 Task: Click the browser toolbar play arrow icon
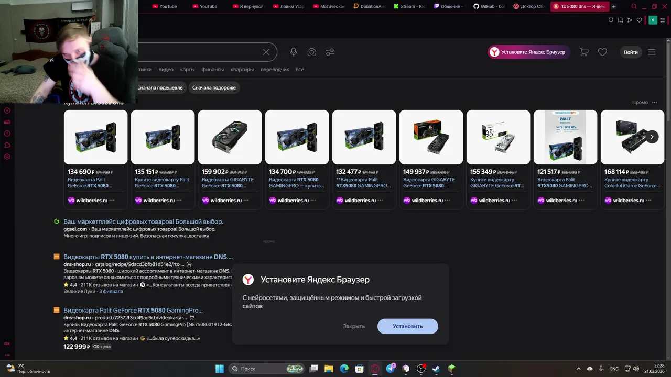click(x=630, y=20)
